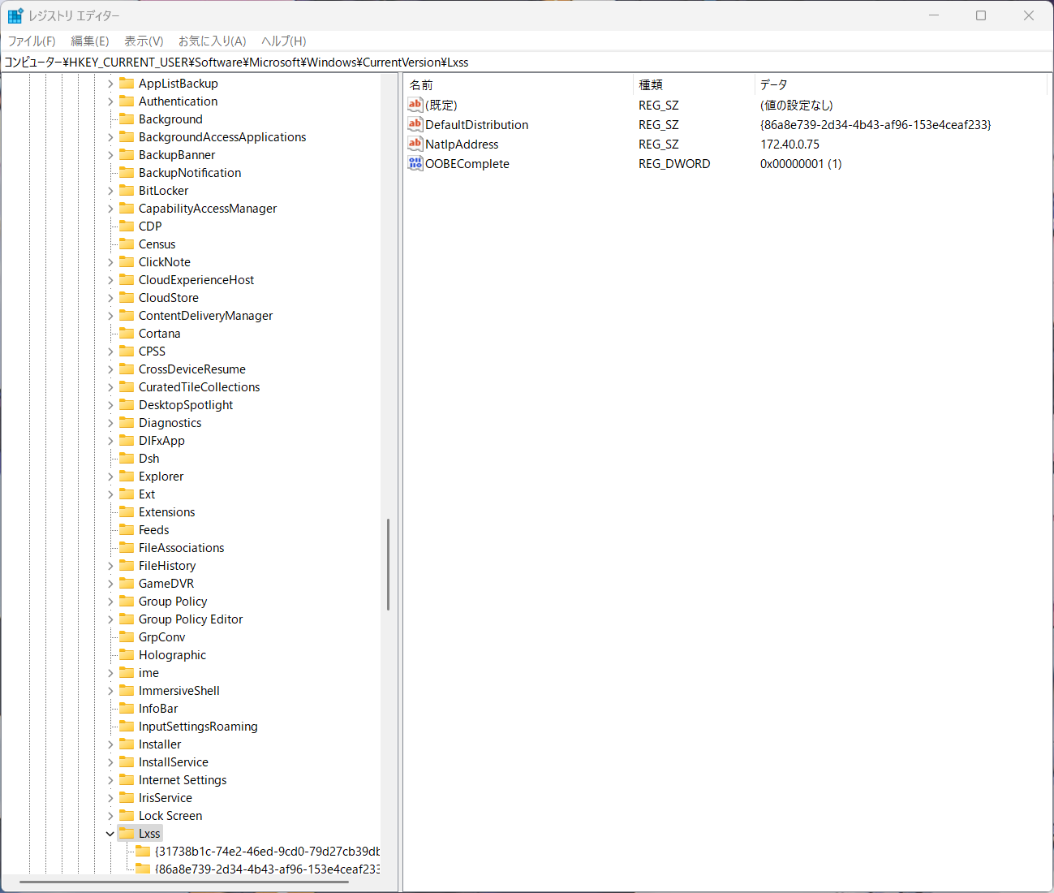Click the DefaultDistribution string value icon
Screen dimensions: 1054x893
(415, 124)
